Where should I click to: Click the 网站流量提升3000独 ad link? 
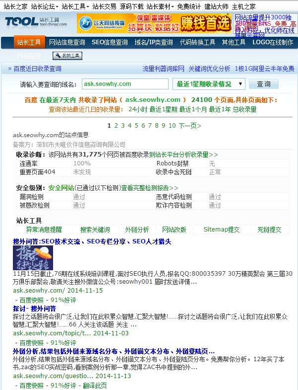[263, 17]
